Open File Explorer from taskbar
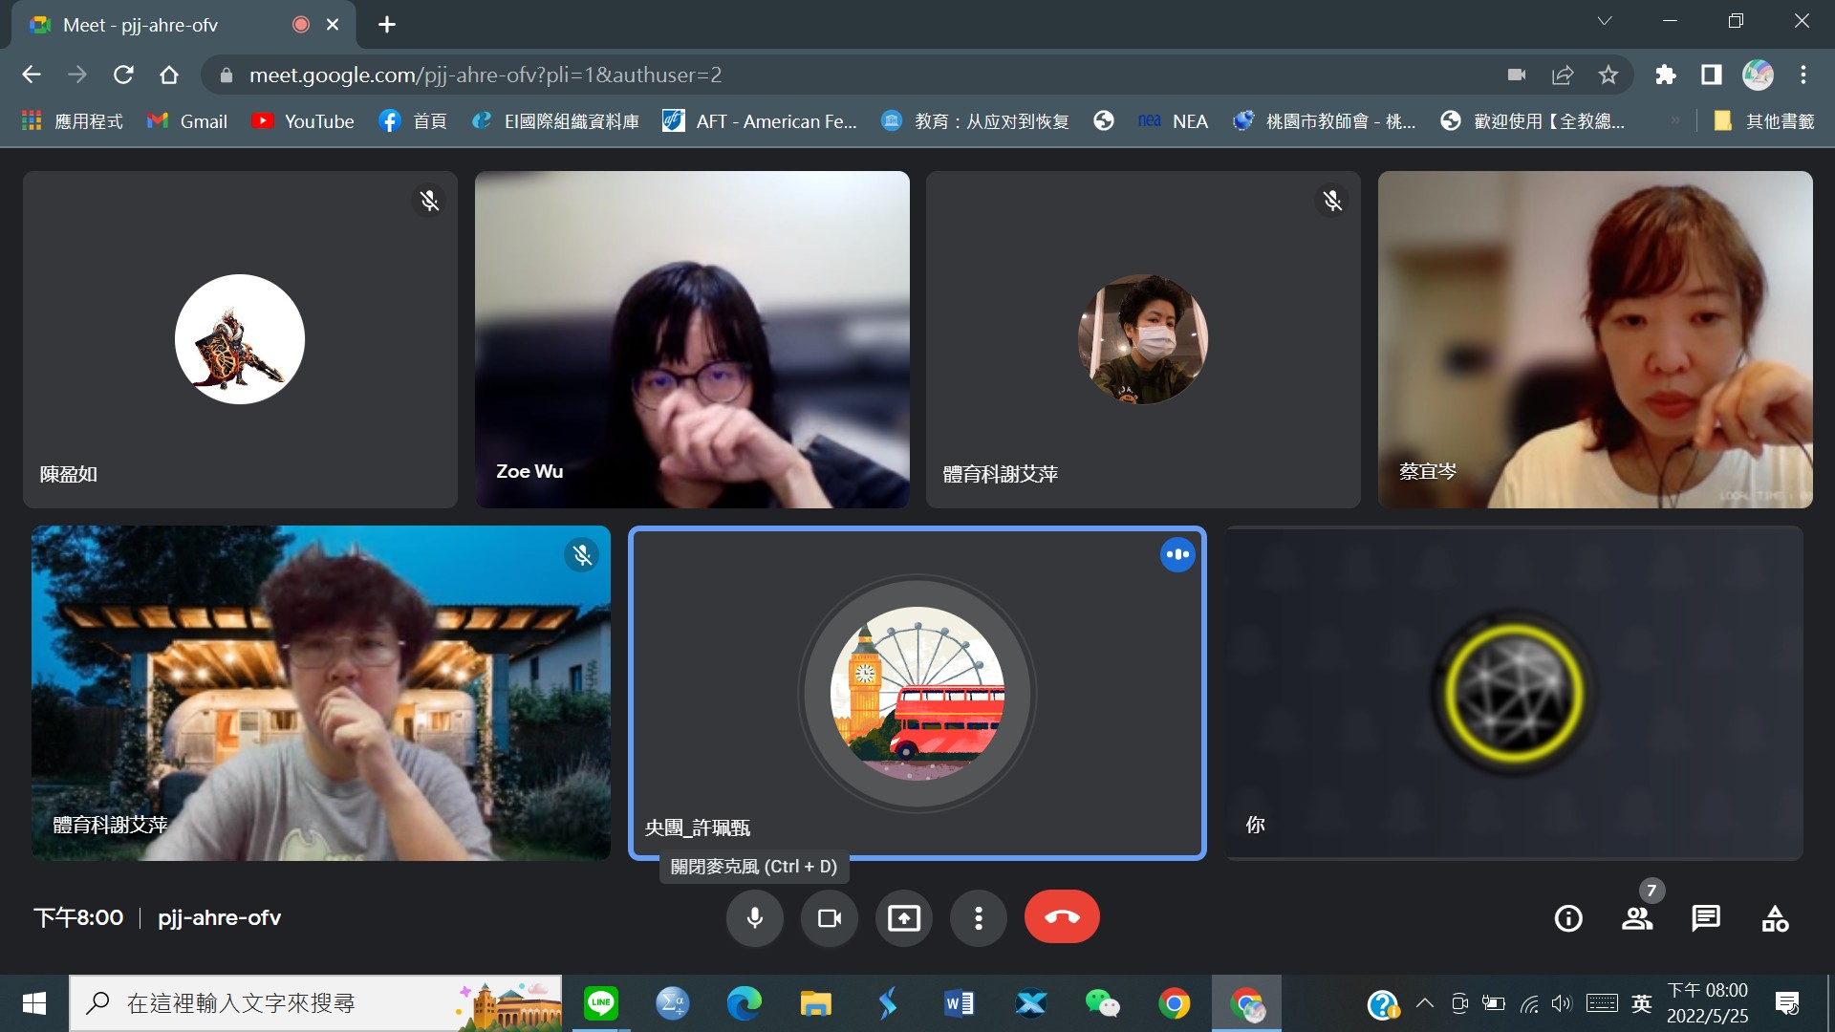The height and width of the screenshot is (1032, 1835). coord(816,1003)
